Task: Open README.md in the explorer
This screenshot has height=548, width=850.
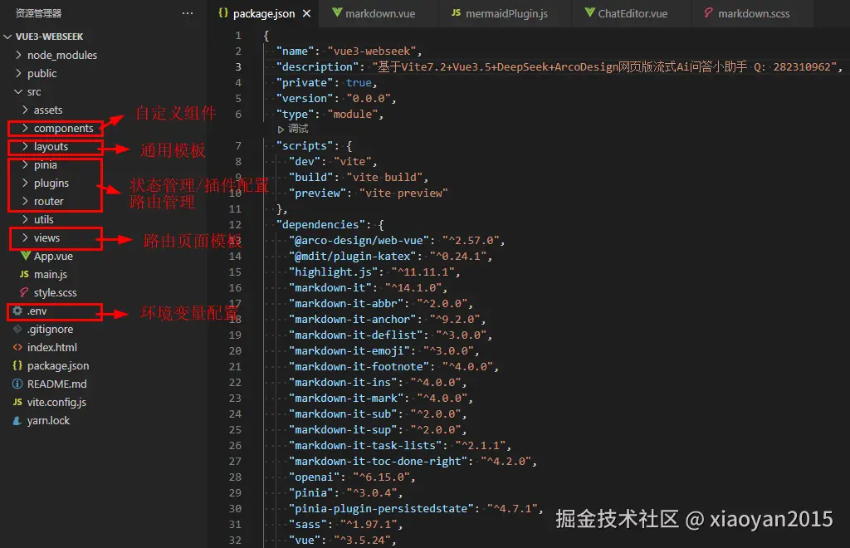Action: (57, 384)
